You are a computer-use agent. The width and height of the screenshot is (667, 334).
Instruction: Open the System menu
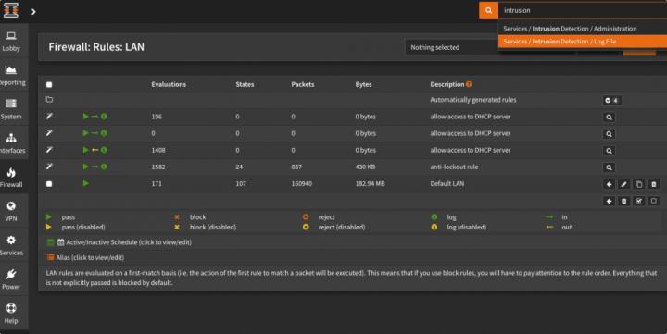[11, 109]
